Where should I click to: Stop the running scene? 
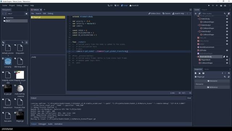pos(217,5)
